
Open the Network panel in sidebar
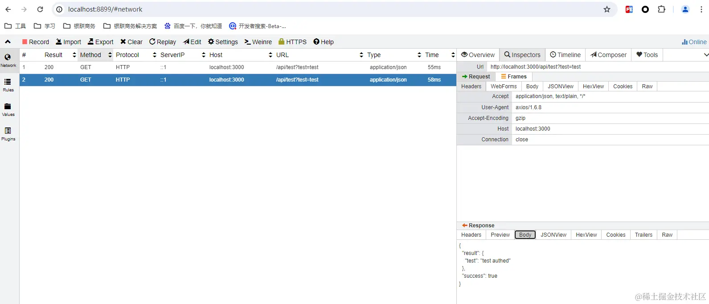tap(8, 61)
